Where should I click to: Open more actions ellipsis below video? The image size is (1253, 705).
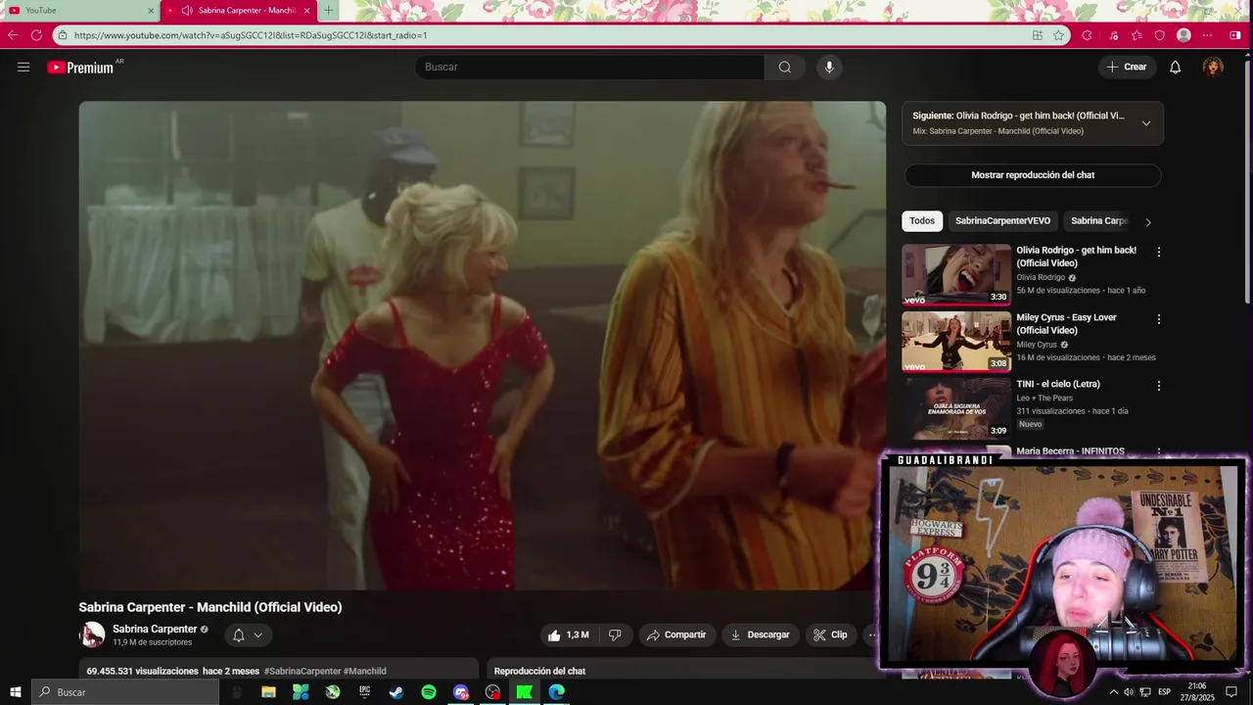coord(872,634)
